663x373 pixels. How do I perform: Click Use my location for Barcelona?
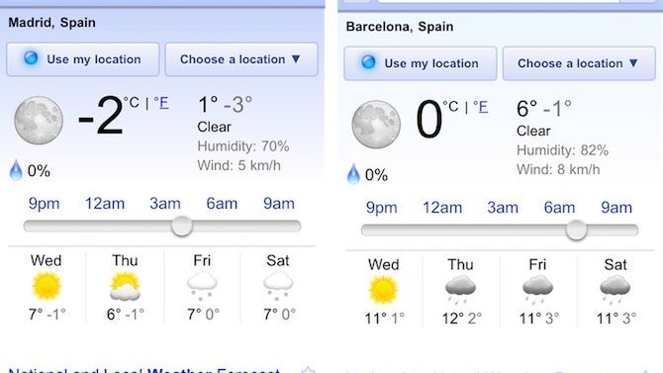[x=421, y=63]
